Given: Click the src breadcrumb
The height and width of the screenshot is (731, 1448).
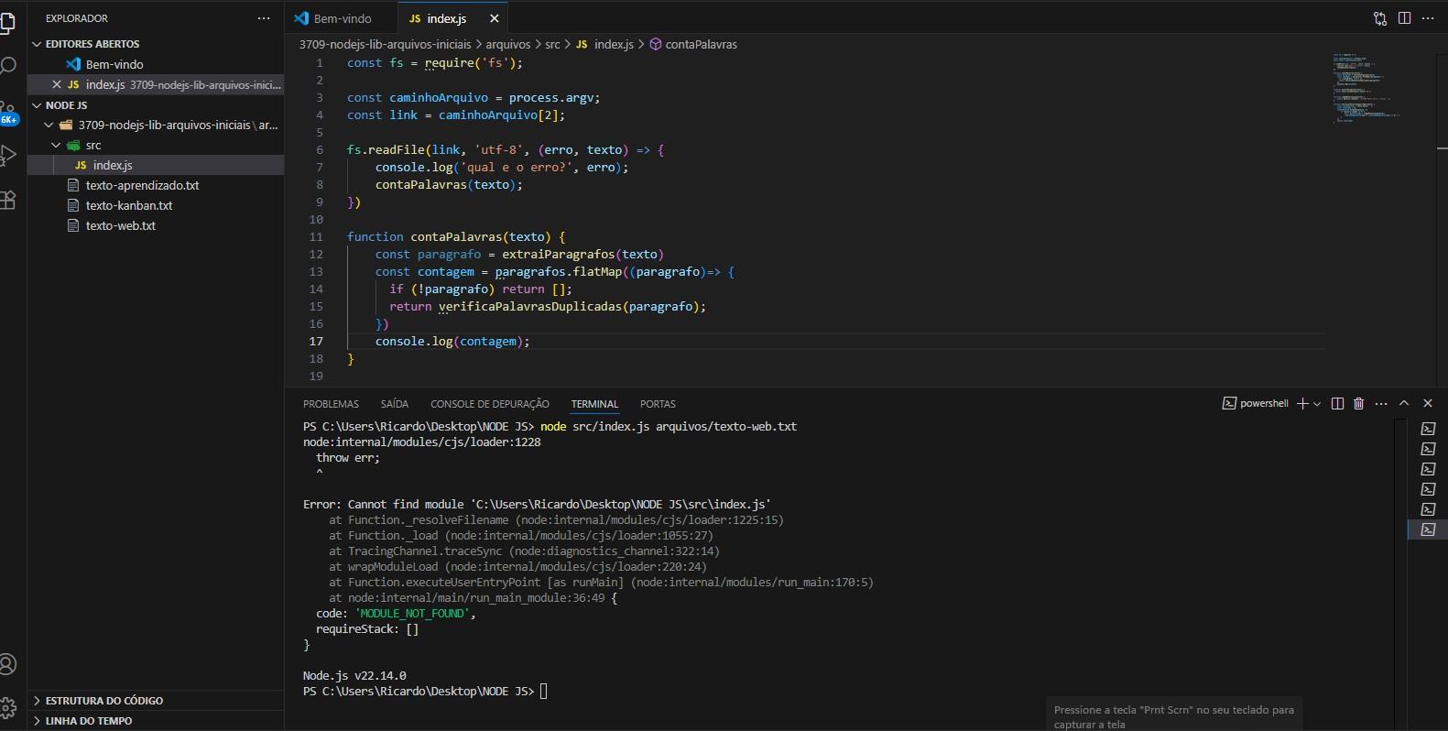Looking at the screenshot, I should (552, 44).
